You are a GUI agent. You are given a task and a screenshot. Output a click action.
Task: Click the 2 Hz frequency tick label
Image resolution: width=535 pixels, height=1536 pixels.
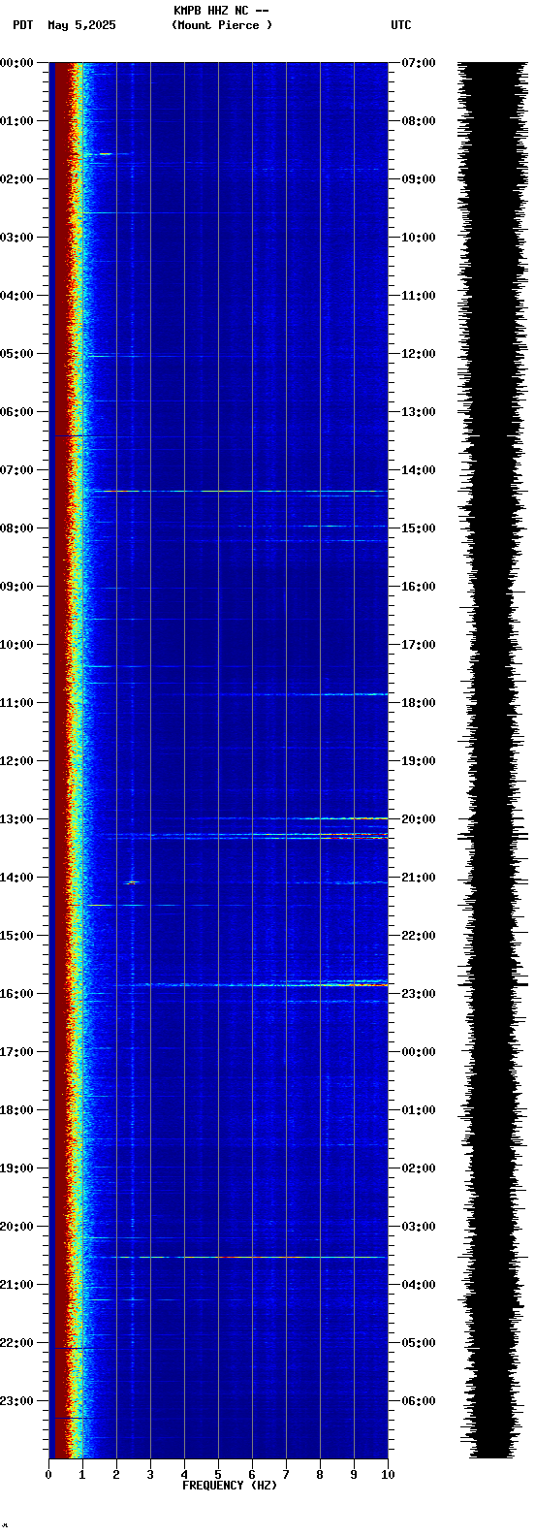pyautogui.click(x=116, y=1475)
